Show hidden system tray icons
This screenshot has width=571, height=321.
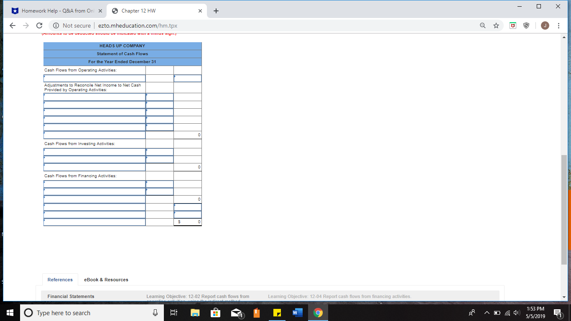(x=487, y=313)
